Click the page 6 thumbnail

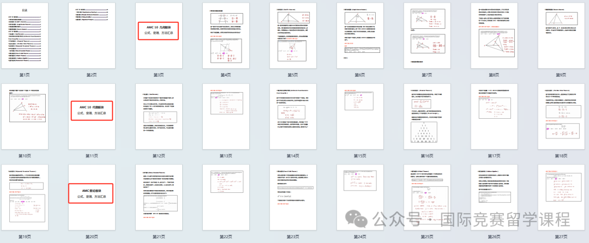point(360,35)
